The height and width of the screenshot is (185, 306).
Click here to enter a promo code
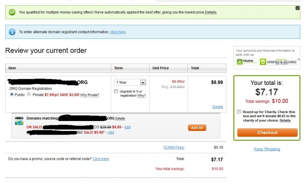[x=101, y=159]
